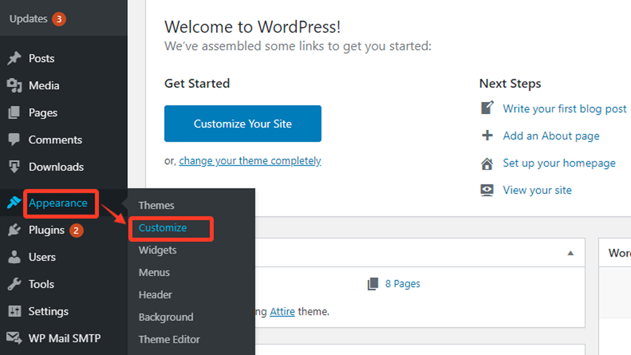Open Set up your homepage link

559,163
